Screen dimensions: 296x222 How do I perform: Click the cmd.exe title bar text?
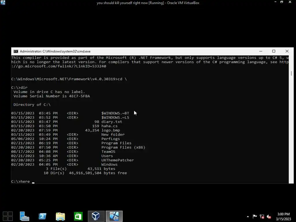pyautogui.click(x=55, y=51)
